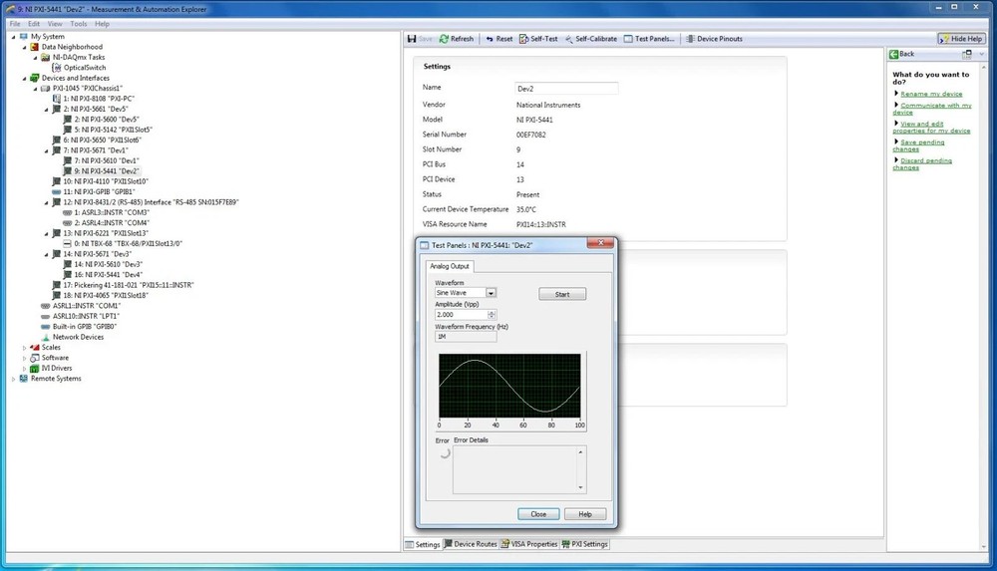The width and height of the screenshot is (997, 571).
Task: Open Device Pinouts
Action: pos(714,39)
